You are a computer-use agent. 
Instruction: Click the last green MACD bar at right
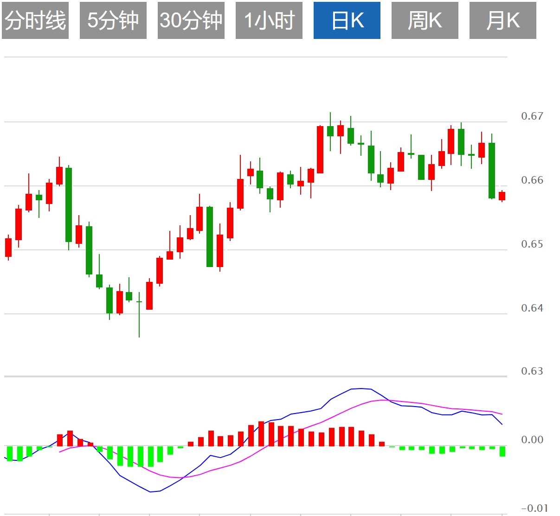click(502, 451)
